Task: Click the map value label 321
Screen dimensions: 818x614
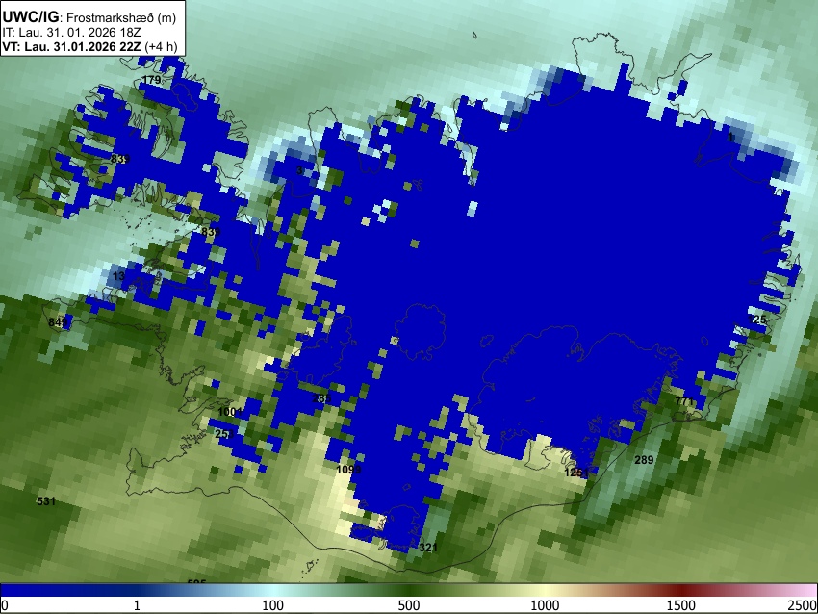Action: point(428,548)
